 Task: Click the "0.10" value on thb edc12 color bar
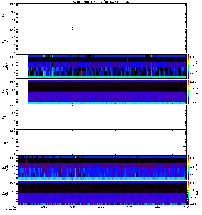coord(192,66)
